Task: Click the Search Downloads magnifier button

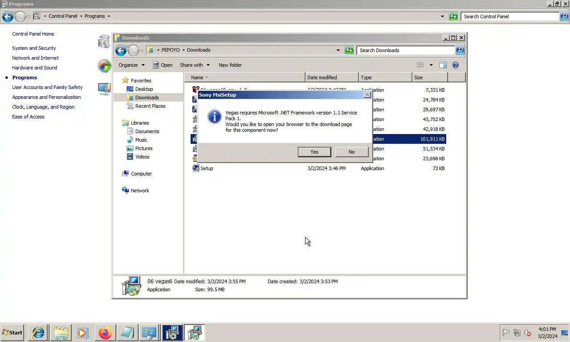Action: [x=460, y=50]
